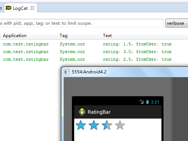Focus the LogCat filter search field
Screen dimensions: 188x141
tap(81, 23)
